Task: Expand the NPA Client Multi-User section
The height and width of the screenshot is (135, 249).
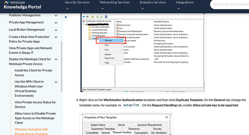Action: coord(56,82)
